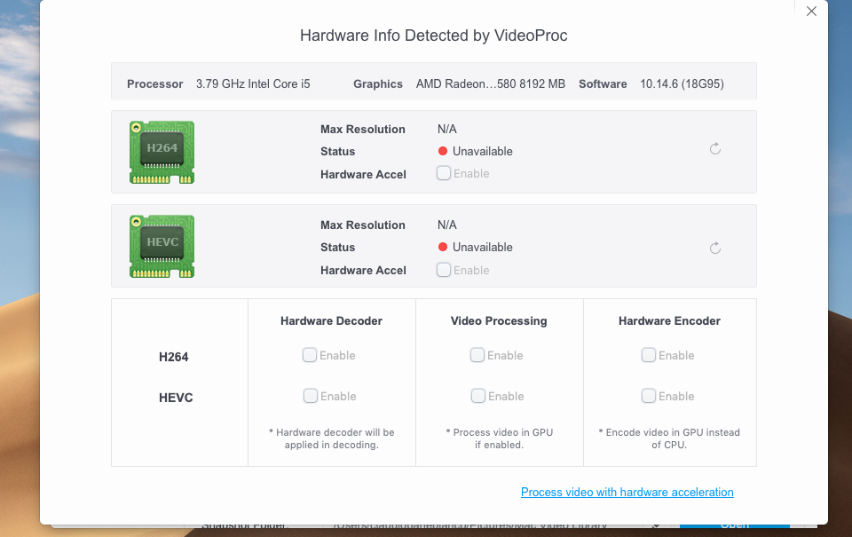Click the 'Max Resolution' label in the H264 panel
The height and width of the screenshot is (537, 852).
tap(362, 129)
